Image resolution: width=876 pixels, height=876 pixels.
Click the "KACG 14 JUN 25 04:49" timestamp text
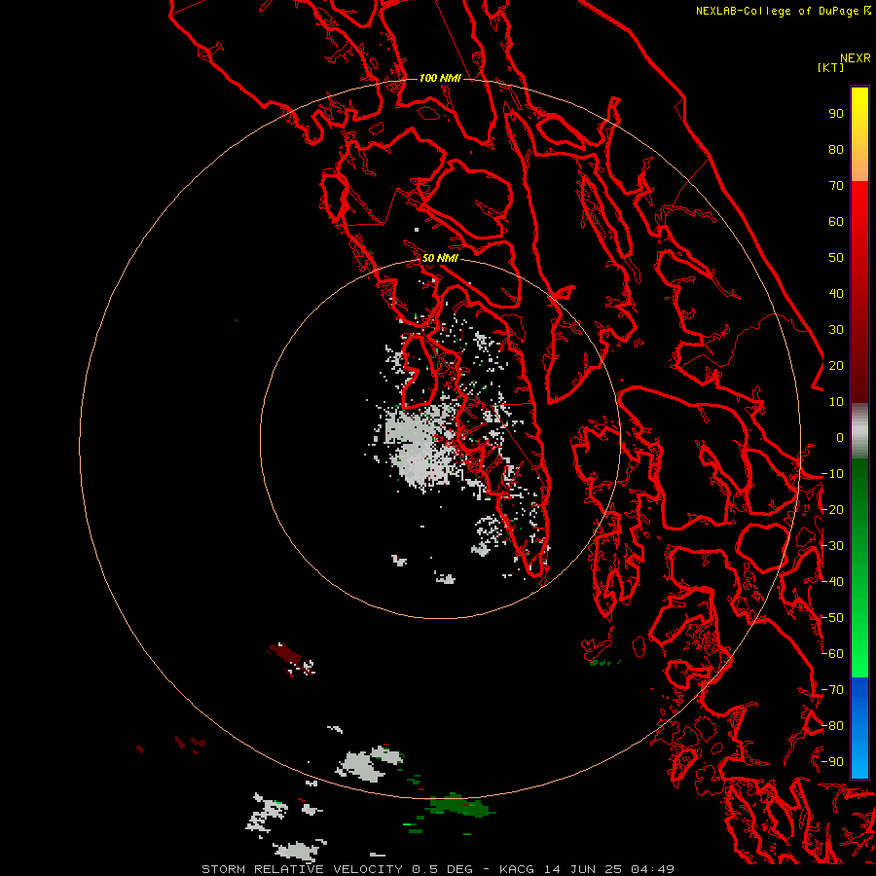(x=587, y=869)
